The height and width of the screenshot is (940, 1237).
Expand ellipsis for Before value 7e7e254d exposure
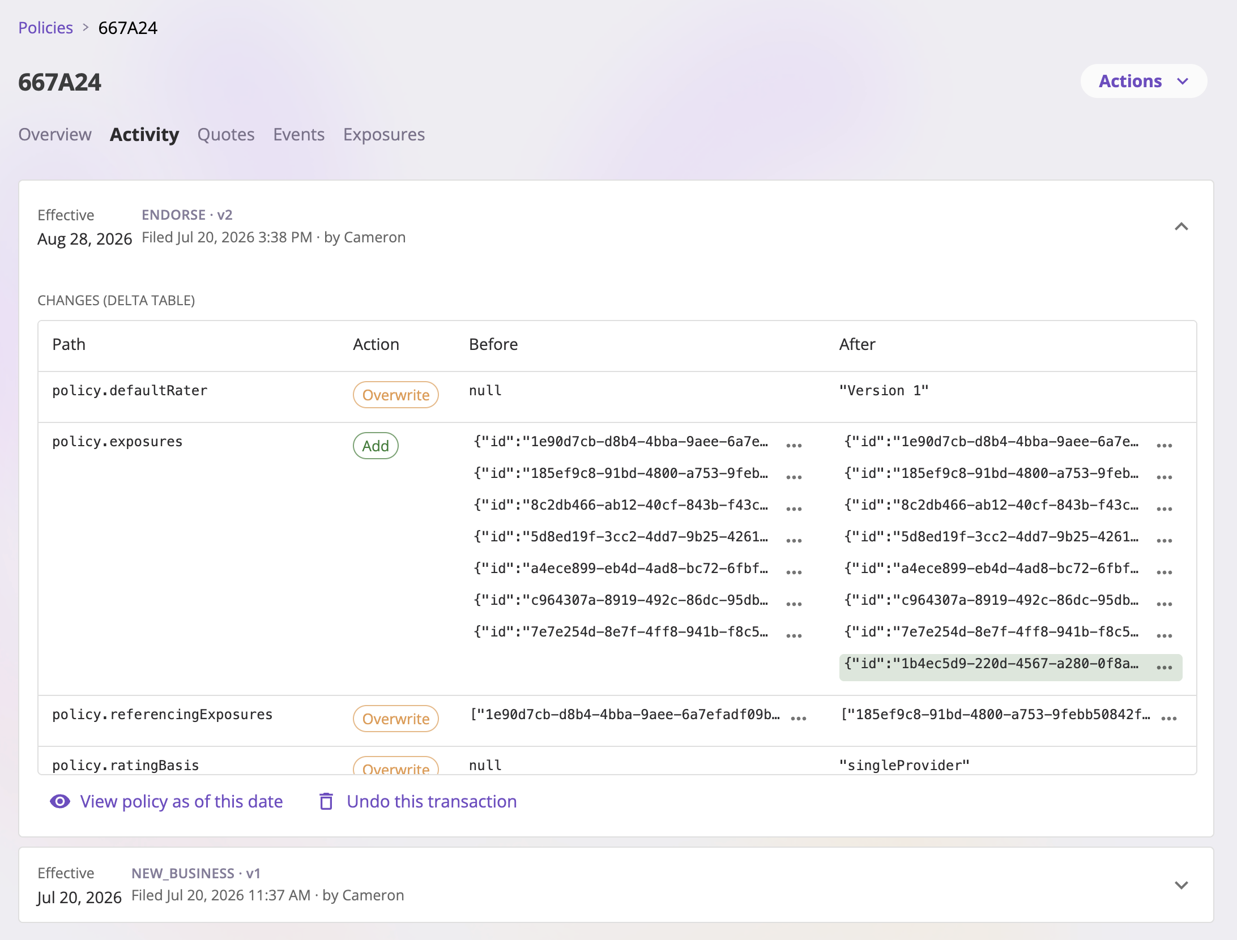click(794, 635)
